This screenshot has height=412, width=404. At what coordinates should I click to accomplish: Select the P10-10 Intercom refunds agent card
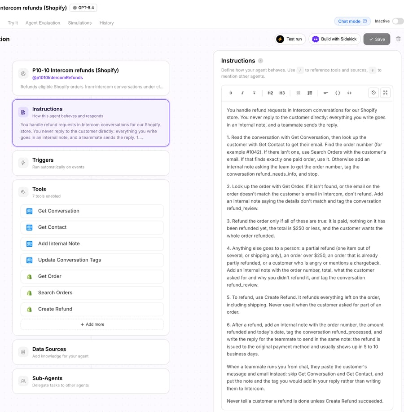click(x=91, y=78)
